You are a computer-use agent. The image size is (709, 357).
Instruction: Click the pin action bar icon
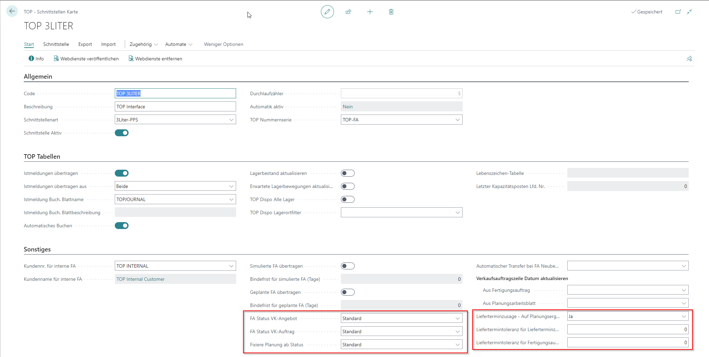click(689, 59)
